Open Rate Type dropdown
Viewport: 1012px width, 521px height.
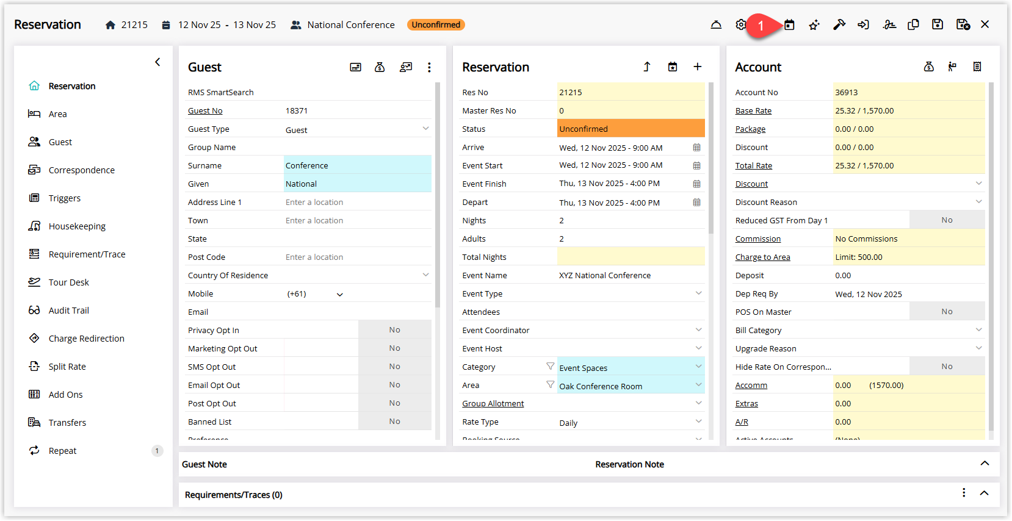tap(698, 422)
